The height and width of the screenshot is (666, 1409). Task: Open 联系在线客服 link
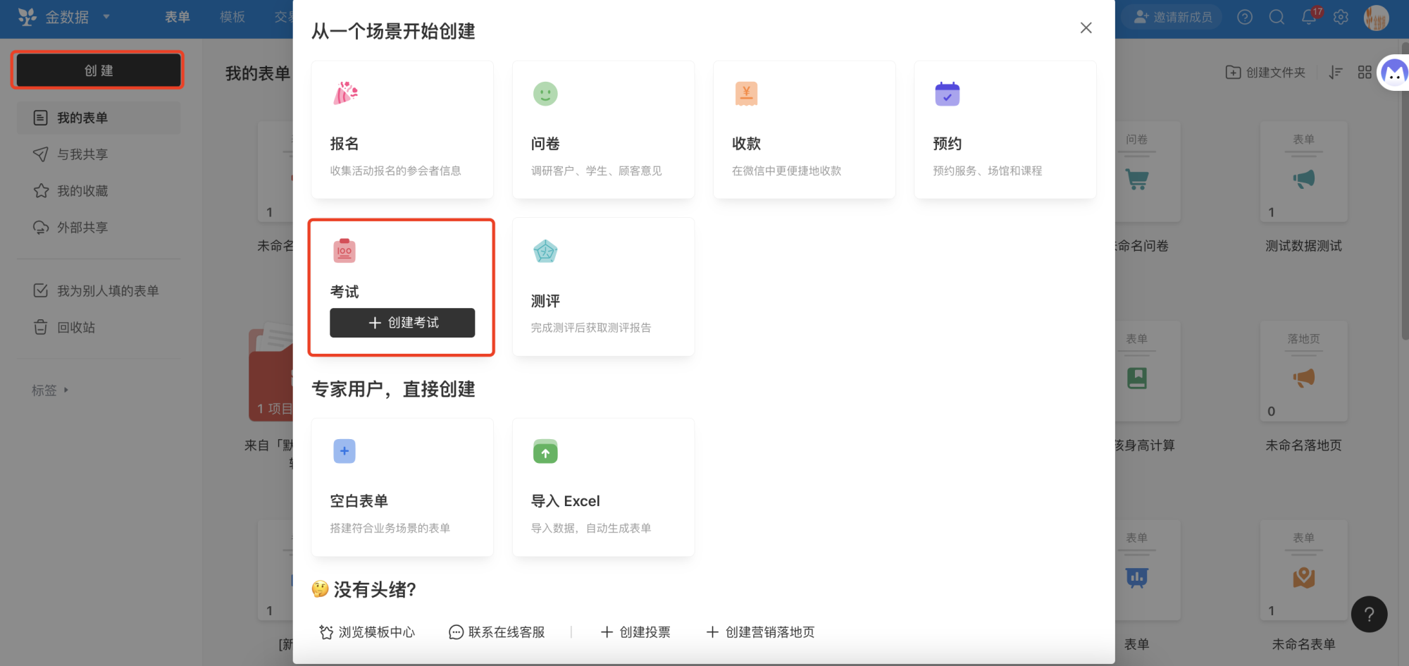[497, 632]
